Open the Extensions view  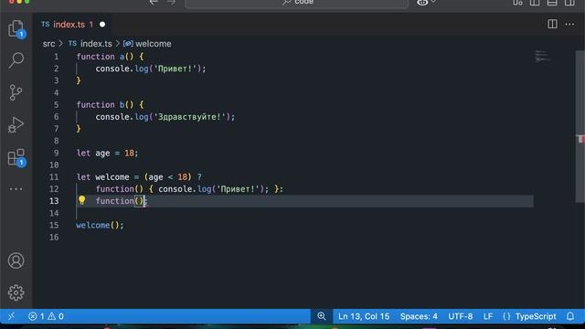pyautogui.click(x=16, y=157)
